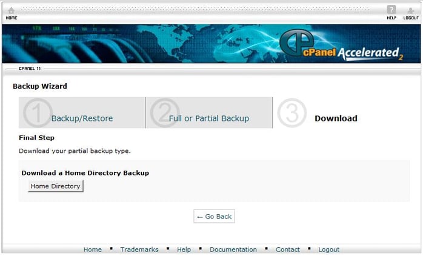This screenshot has width=423, height=255.
Task: Open the Home footer link
Action: pos(93,250)
